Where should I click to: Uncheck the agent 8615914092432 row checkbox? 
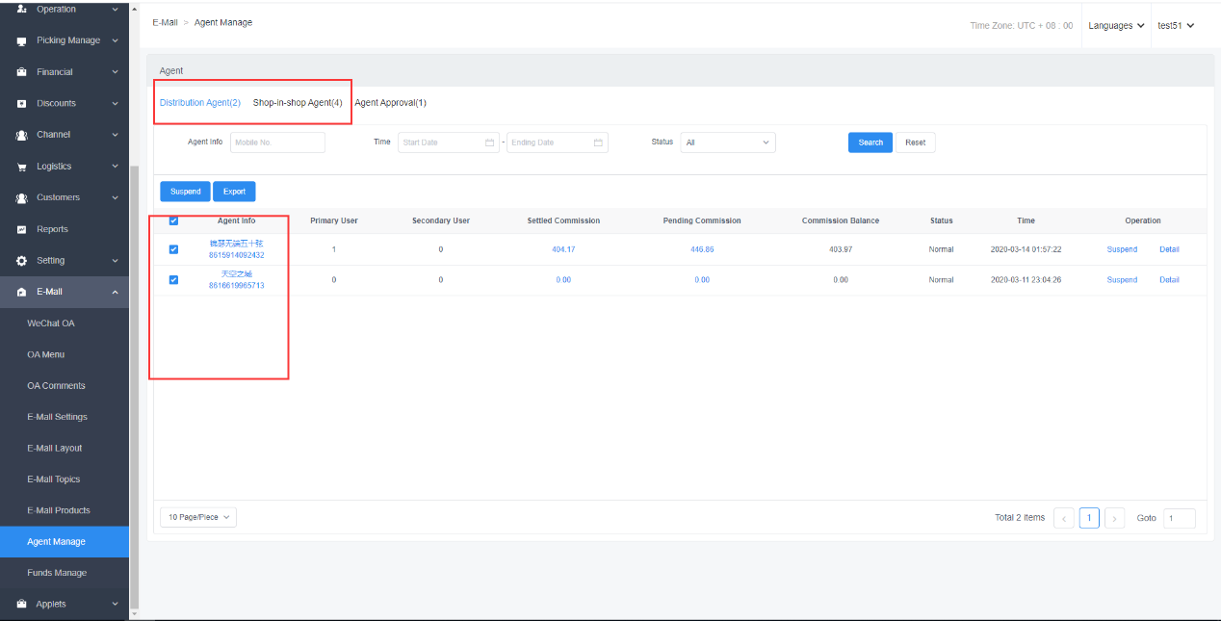coord(173,249)
